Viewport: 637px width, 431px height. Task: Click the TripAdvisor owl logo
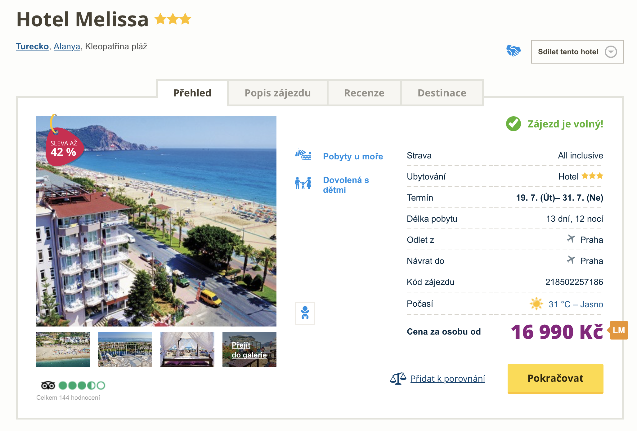(x=48, y=385)
